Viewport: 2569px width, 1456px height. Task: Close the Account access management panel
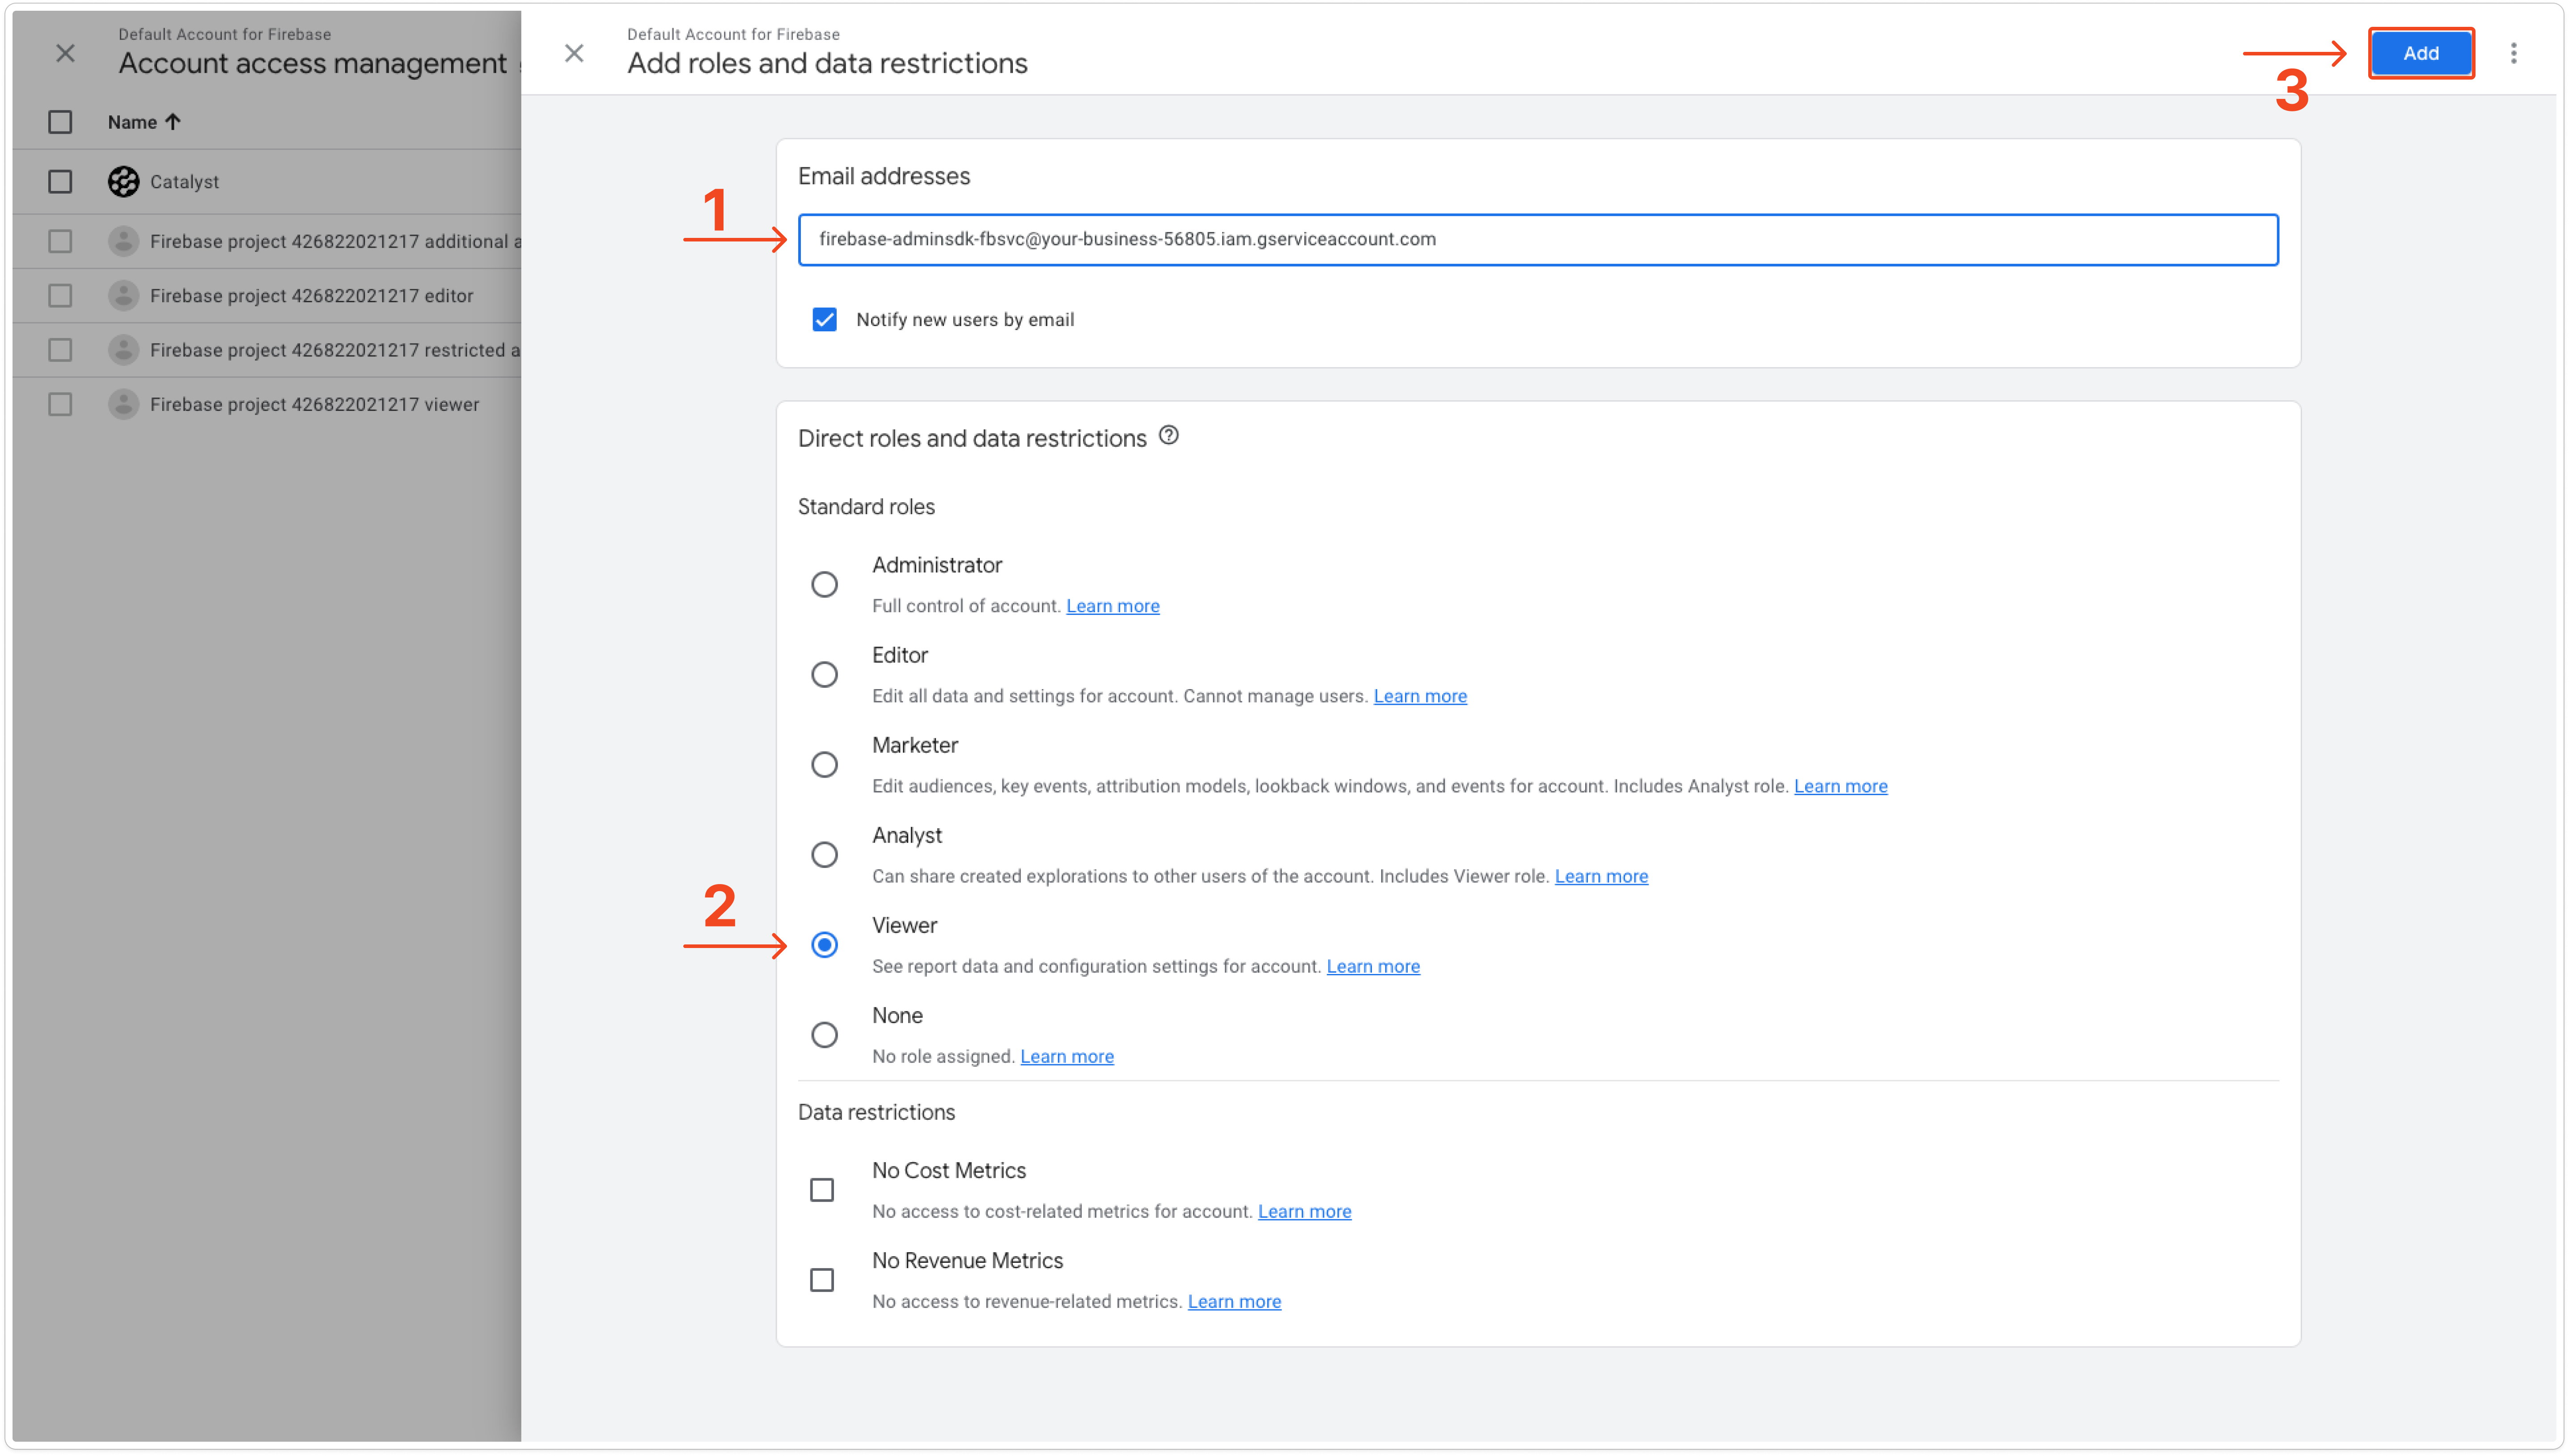(x=65, y=53)
